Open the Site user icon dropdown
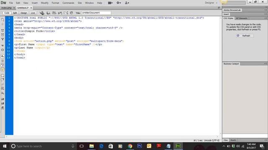The image size is (268, 150). 127,3
